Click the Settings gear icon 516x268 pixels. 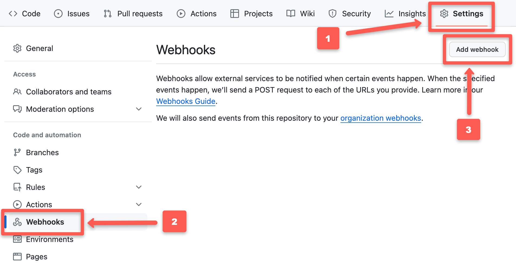(x=444, y=13)
